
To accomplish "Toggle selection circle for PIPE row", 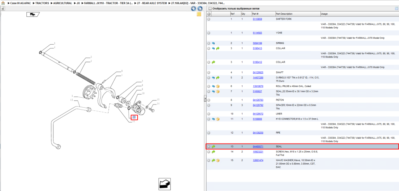I will [x=209, y=133].
